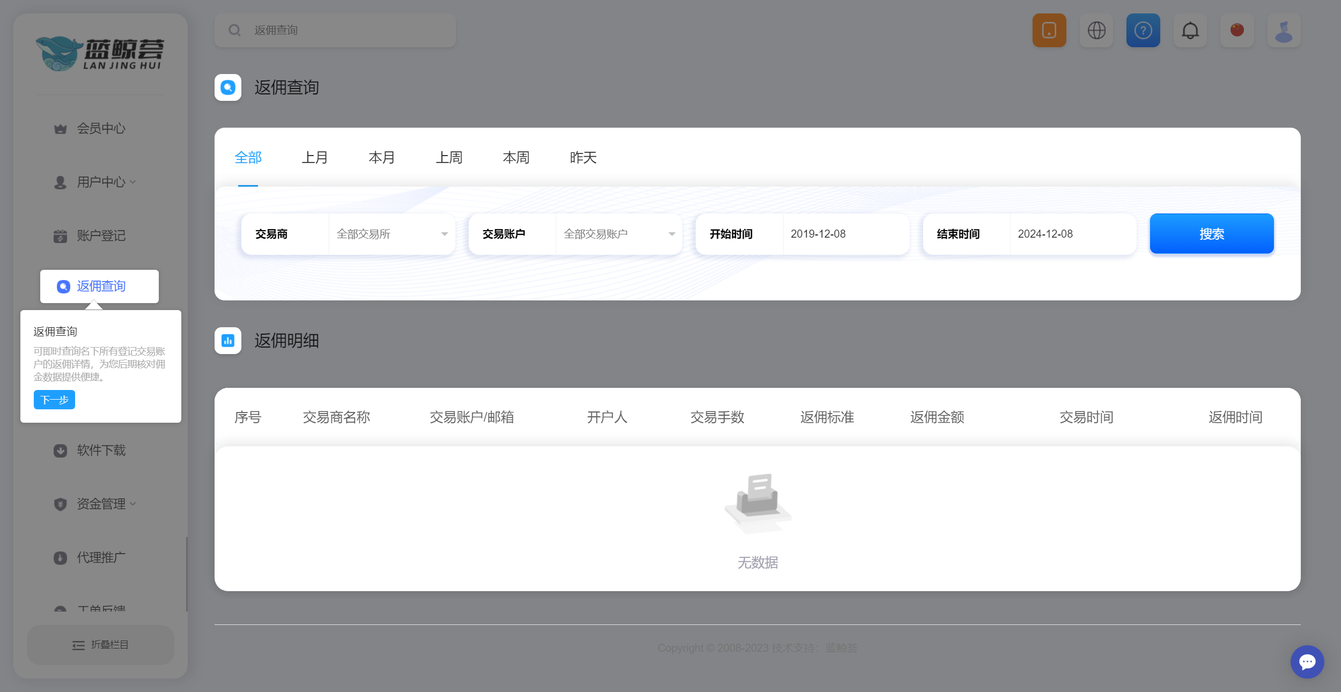Click the blue help question-mark icon
Screen dimensions: 1341x692
[x=1143, y=31]
